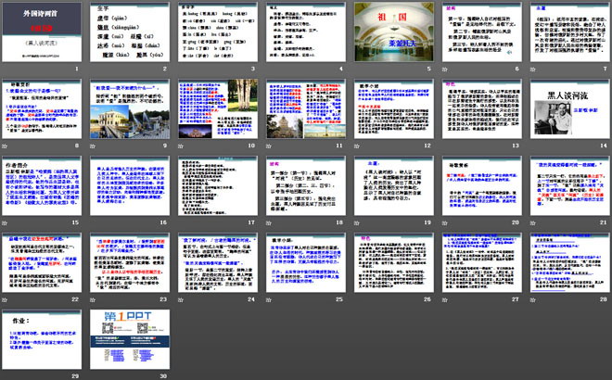Preview animation via star under slide 15
Viewport: 612px width, 380px height.
[5, 222]
